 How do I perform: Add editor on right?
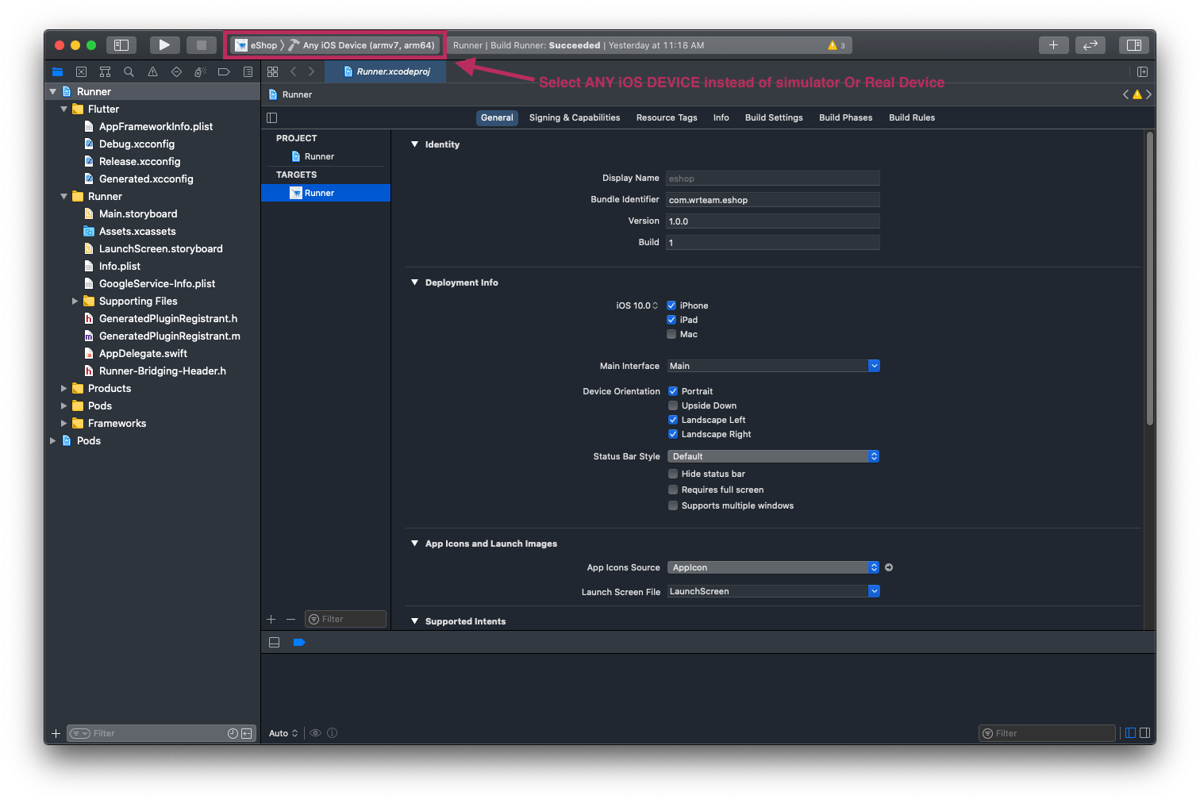[x=1142, y=71]
